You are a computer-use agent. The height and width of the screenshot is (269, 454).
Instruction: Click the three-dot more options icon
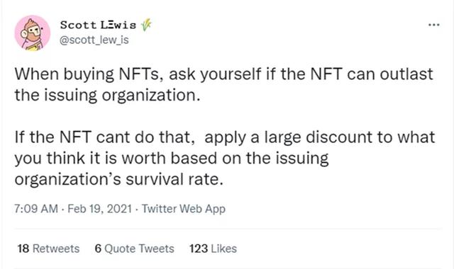[433, 25]
